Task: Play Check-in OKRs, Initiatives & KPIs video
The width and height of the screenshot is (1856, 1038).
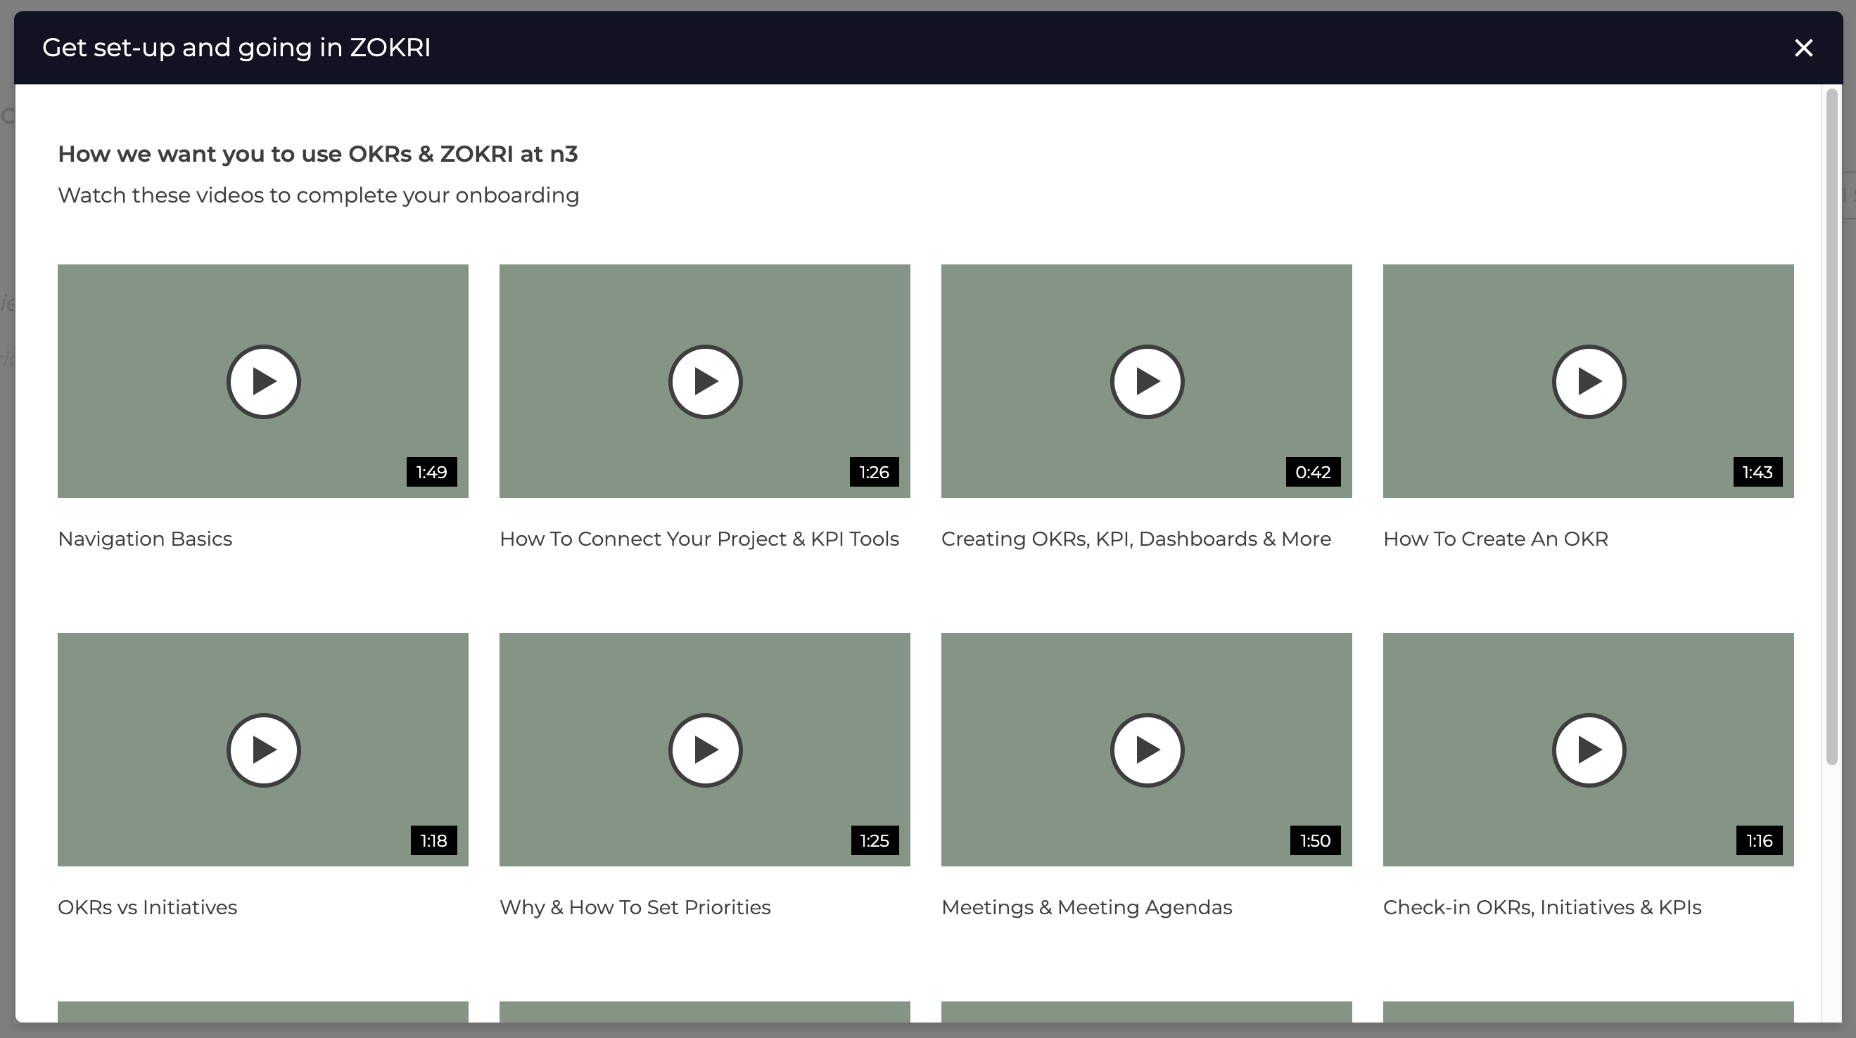Action: coord(1589,750)
